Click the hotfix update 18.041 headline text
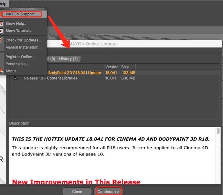Image resolution: width=223 pixels, height=195 pixels. [111, 139]
